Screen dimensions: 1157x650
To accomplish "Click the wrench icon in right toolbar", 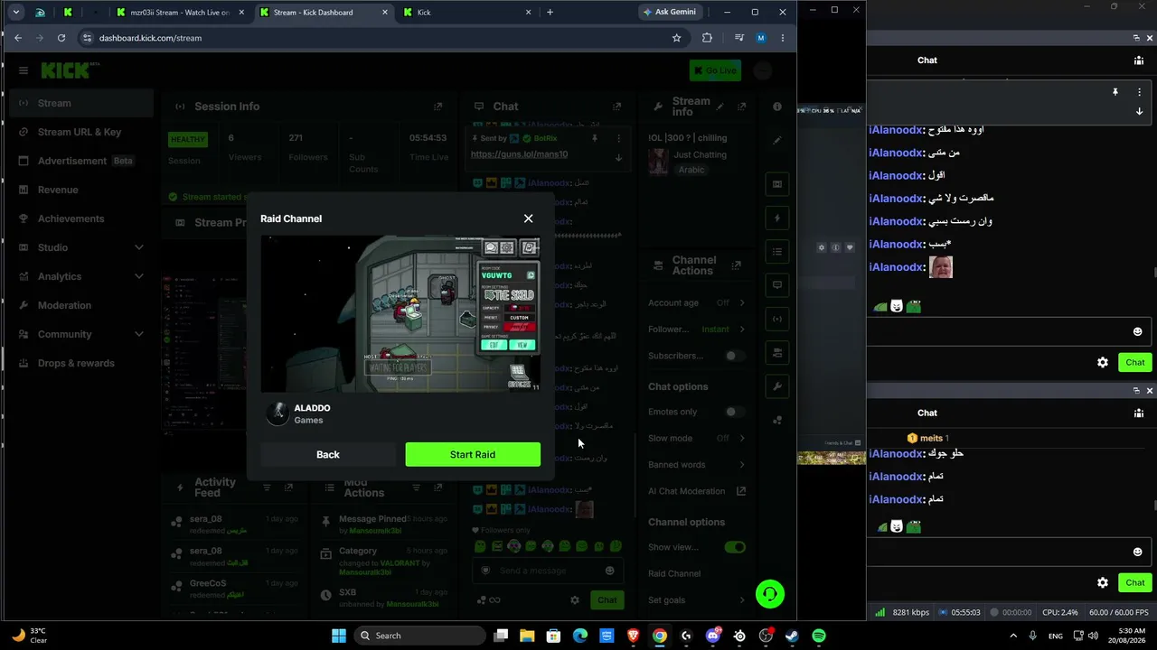I will pyautogui.click(x=776, y=386).
